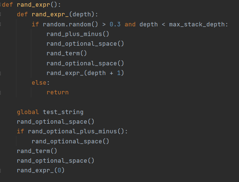Click the 'and' keyword in the condition
239x182 pixels.
[130, 24]
